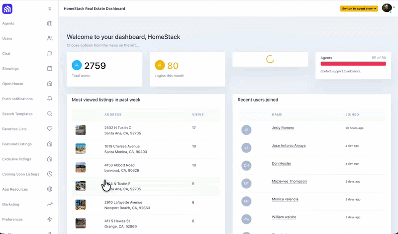Open Mazie-lee Thompson user link
Screen dimensions: 398x234
pos(289,181)
